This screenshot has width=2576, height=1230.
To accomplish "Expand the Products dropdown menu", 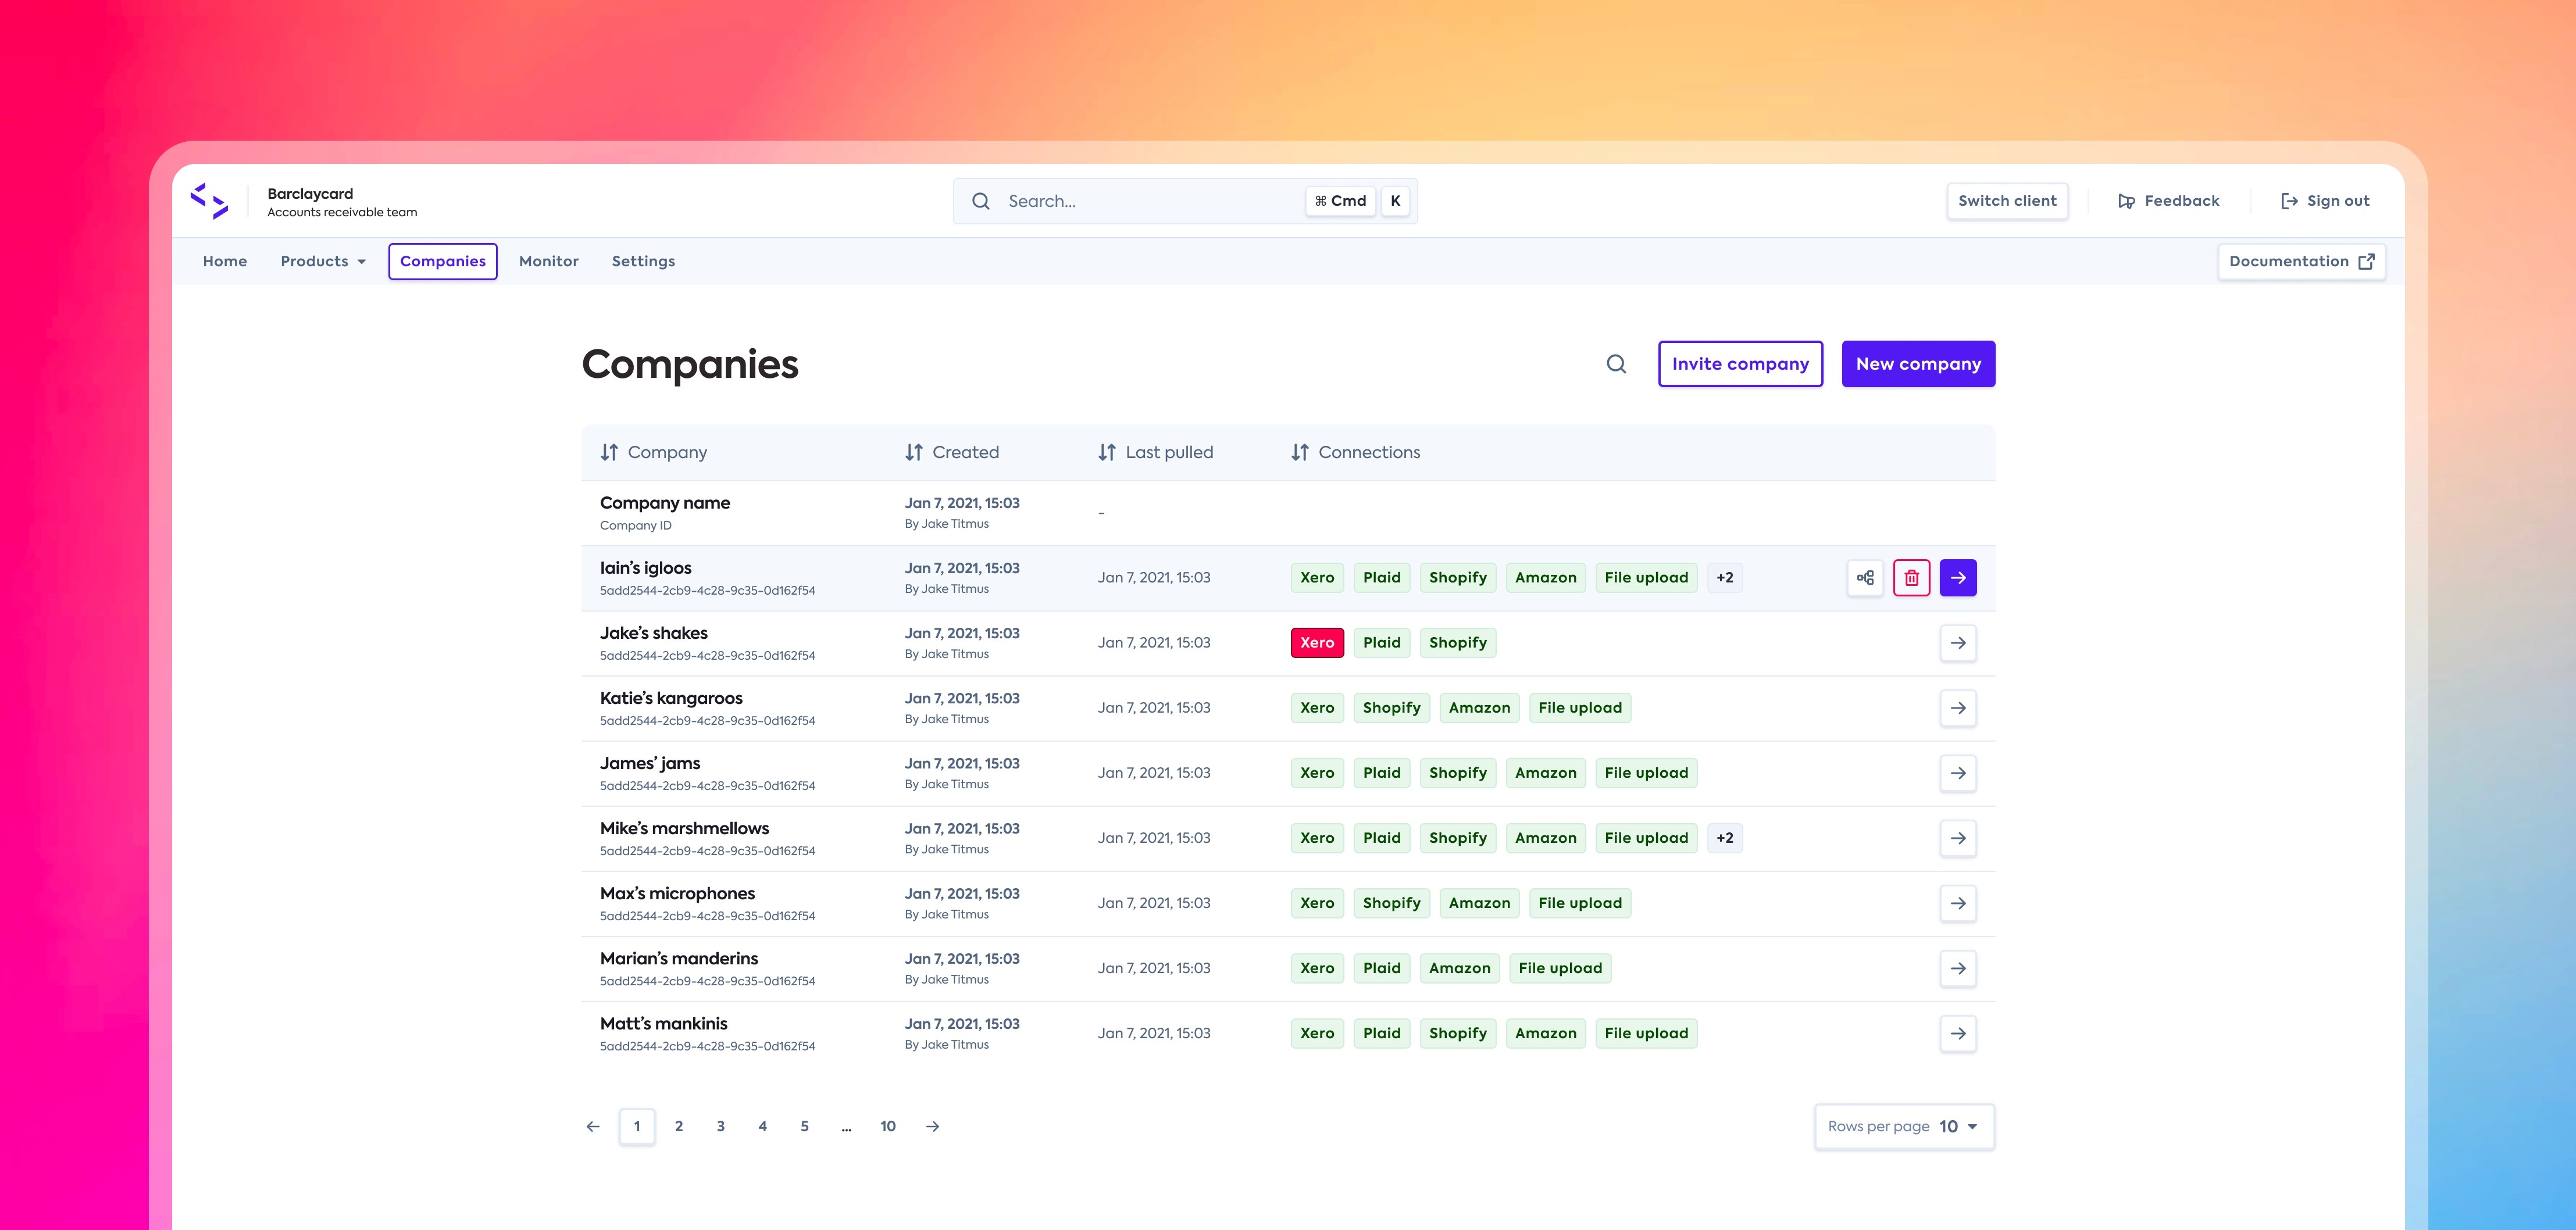I will point(323,261).
